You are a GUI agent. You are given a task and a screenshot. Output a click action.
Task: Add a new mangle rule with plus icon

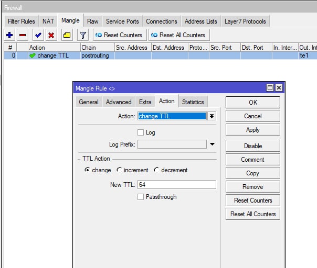point(9,35)
